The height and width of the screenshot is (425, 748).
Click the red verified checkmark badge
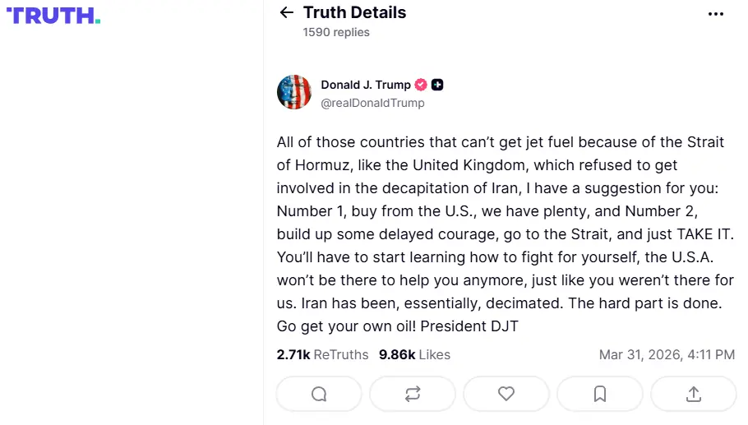tap(421, 85)
